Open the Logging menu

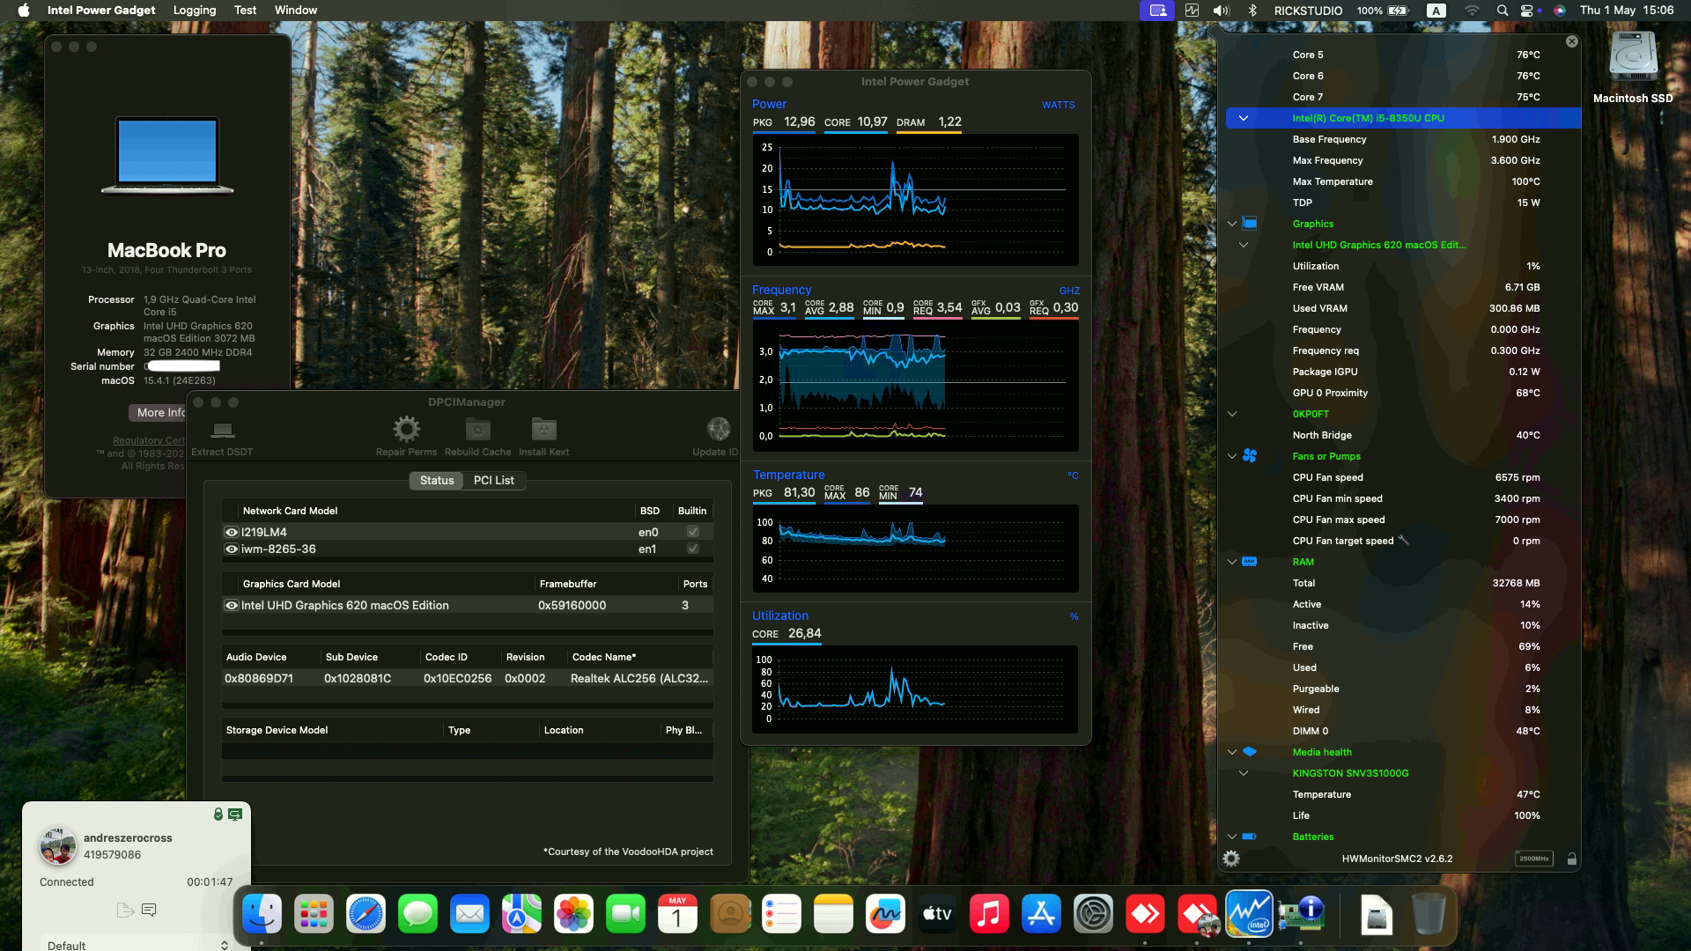point(194,10)
